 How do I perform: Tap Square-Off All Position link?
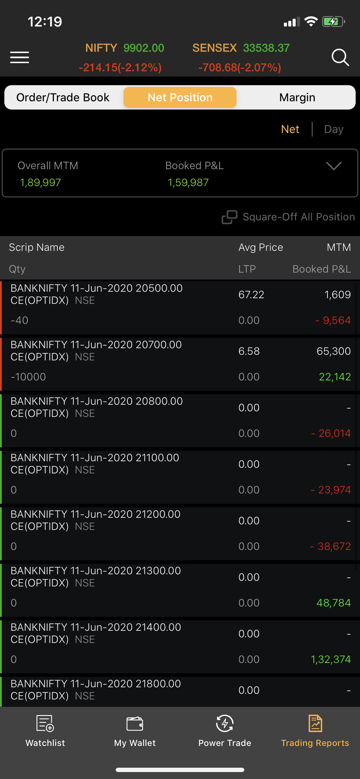pos(299,217)
